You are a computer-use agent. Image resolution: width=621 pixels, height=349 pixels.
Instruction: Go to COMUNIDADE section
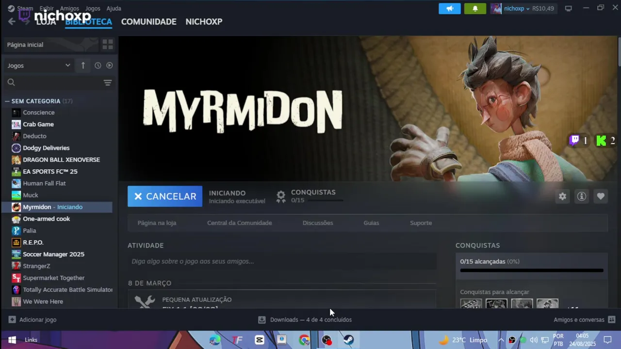pyautogui.click(x=148, y=22)
